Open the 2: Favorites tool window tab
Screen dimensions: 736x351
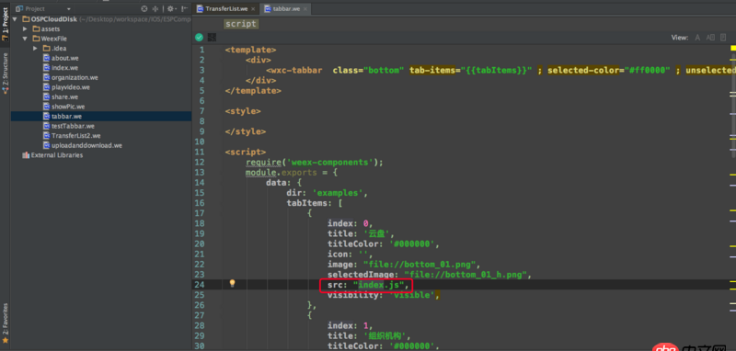click(6, 323)
